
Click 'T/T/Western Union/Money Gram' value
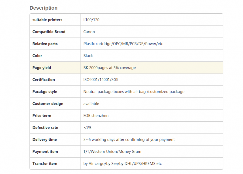click(x=112, y=152)
